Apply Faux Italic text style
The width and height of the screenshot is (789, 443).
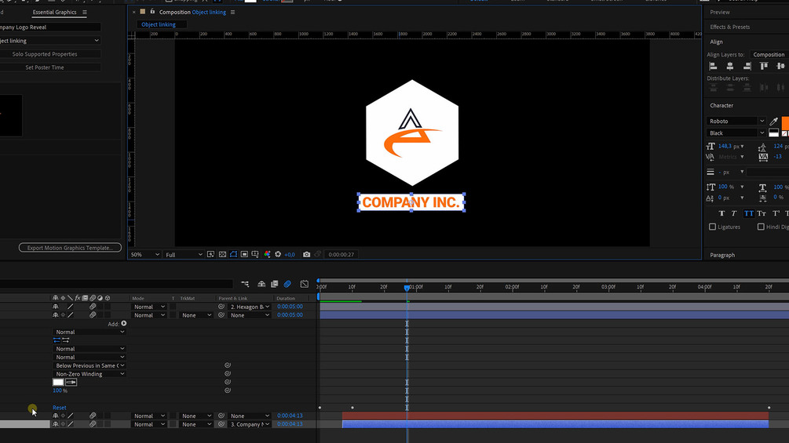(x=734, y=213)
